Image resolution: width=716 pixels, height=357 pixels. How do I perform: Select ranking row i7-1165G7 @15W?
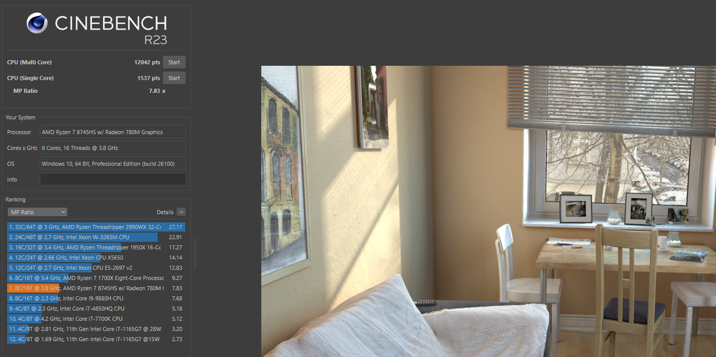(96, 339)
